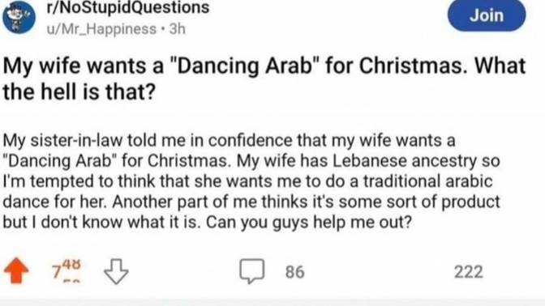Visit the r/NoStupidQuestions subreddit name link
Image resolution: width=545 pixels, height=306 pixels.
[x=128, y=7]
